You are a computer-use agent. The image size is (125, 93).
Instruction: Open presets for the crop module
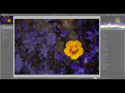coord(123,59)
